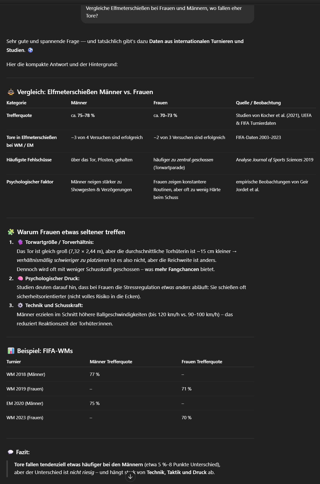Select the 'WM 2023 (Frauen)' table row label
Viewport: 320px width, 484px height.
pos(25,418)
